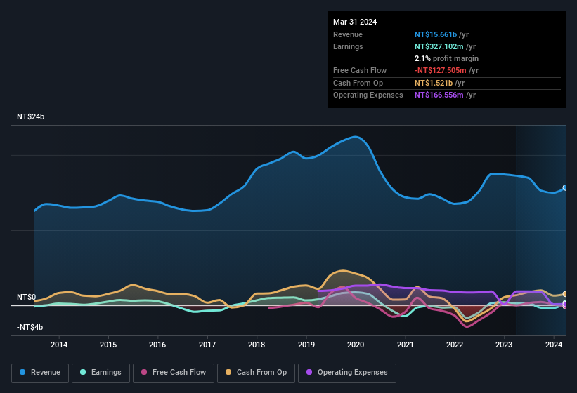Toggle the Free Cash Flow legend button
Viewport: 577px width, 393px height.
(x=174, y=373)
